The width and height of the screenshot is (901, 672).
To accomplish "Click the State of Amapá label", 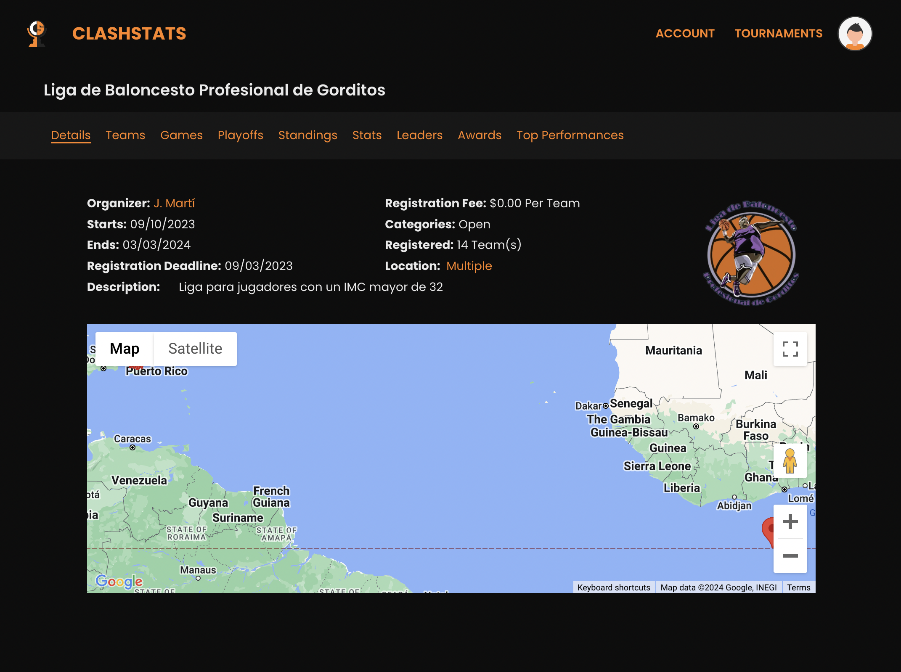I will click(276, 534).
